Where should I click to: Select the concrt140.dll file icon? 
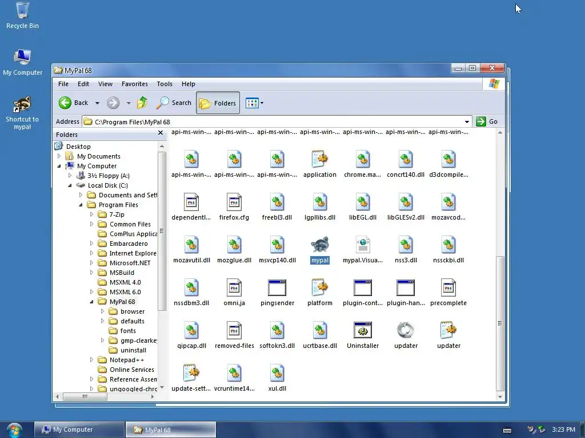pyautogui.click(x=406, y=160)
